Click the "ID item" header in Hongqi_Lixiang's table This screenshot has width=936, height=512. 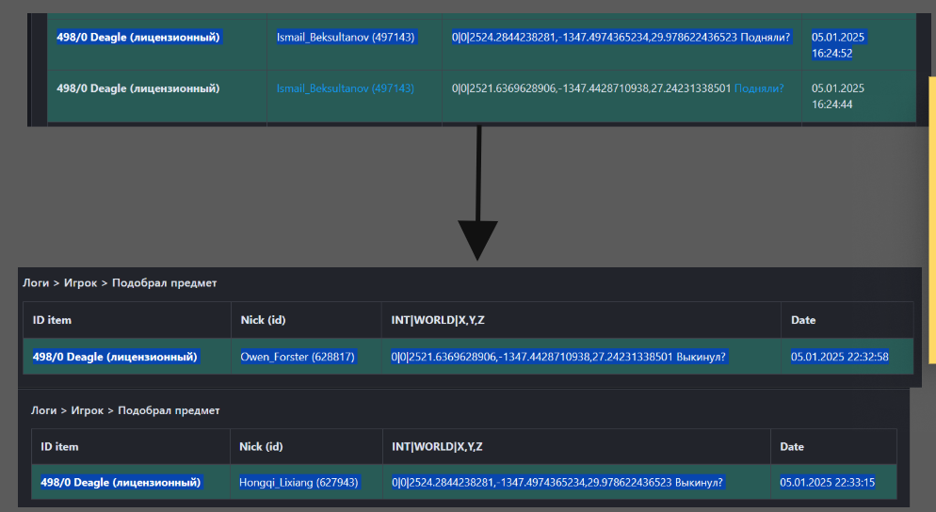coord(59,446)
